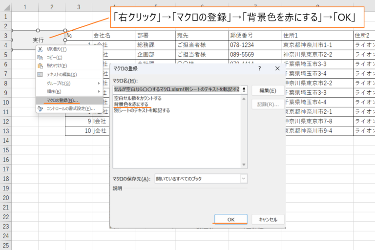The image size is (375, 250).
Task: Expand the グループ化 submenu arrow
Action: point(99,83)
